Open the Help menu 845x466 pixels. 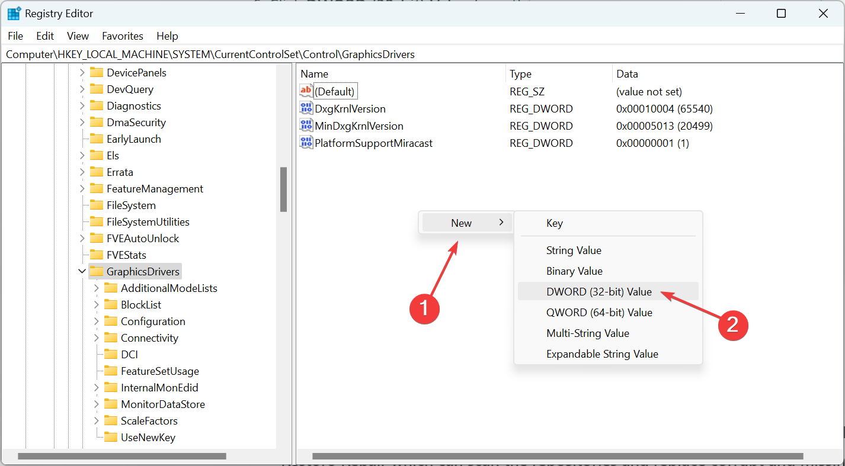pos(167,36)
